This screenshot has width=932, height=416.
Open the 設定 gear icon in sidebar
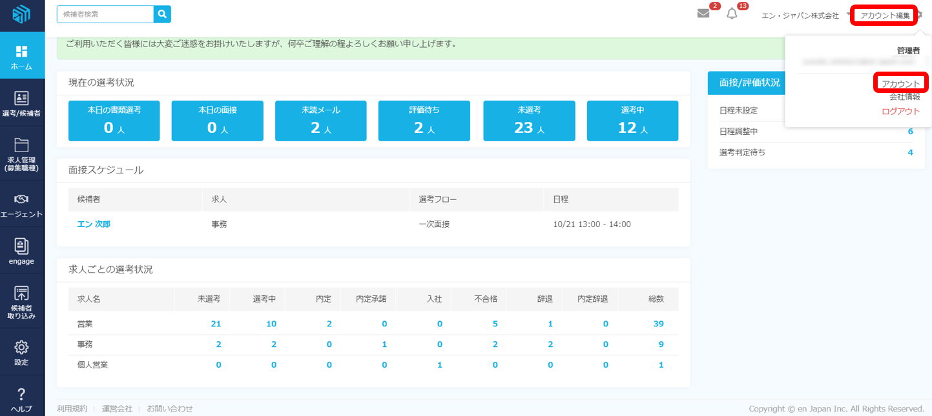21,347
